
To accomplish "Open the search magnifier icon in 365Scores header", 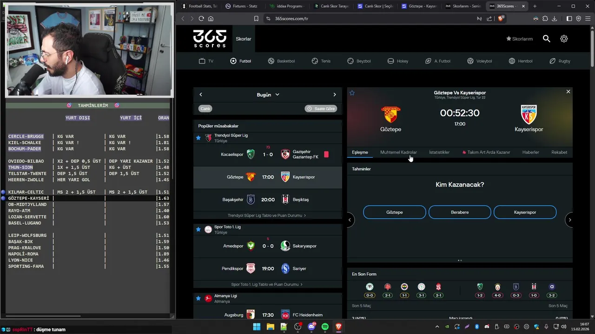I will point(547,39).
